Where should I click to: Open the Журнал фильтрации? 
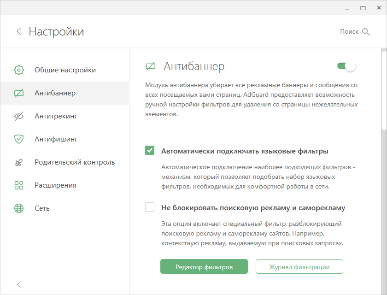tap(300, 266)
